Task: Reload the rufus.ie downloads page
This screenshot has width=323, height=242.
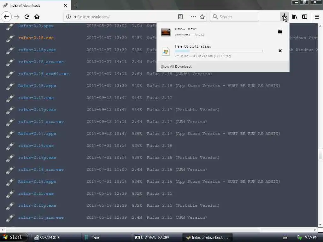Action: coord(27,17)
